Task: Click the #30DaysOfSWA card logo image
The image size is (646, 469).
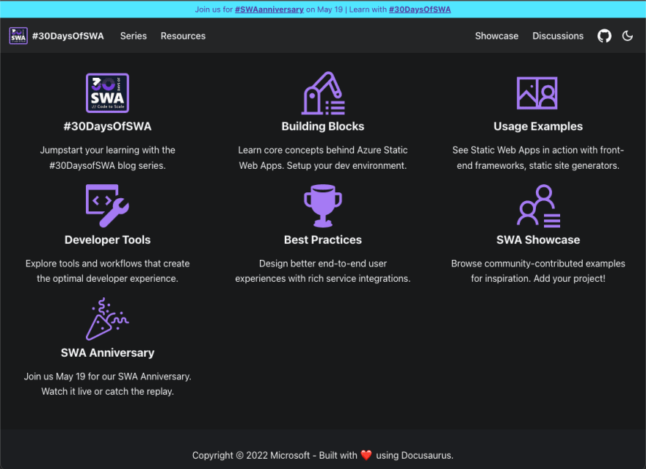Action: point(107,93)
